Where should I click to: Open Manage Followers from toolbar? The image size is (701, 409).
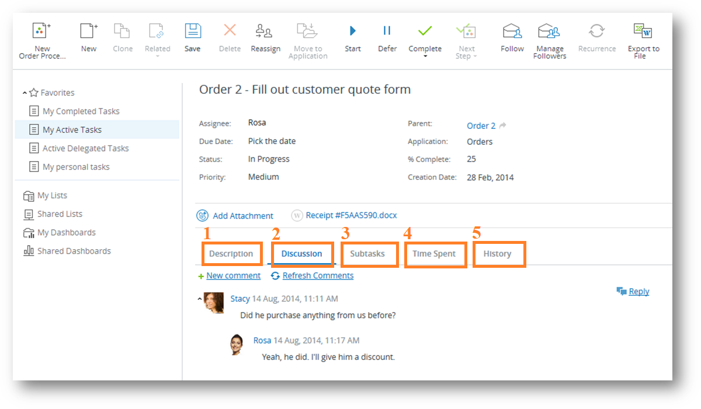click(549, 32)
